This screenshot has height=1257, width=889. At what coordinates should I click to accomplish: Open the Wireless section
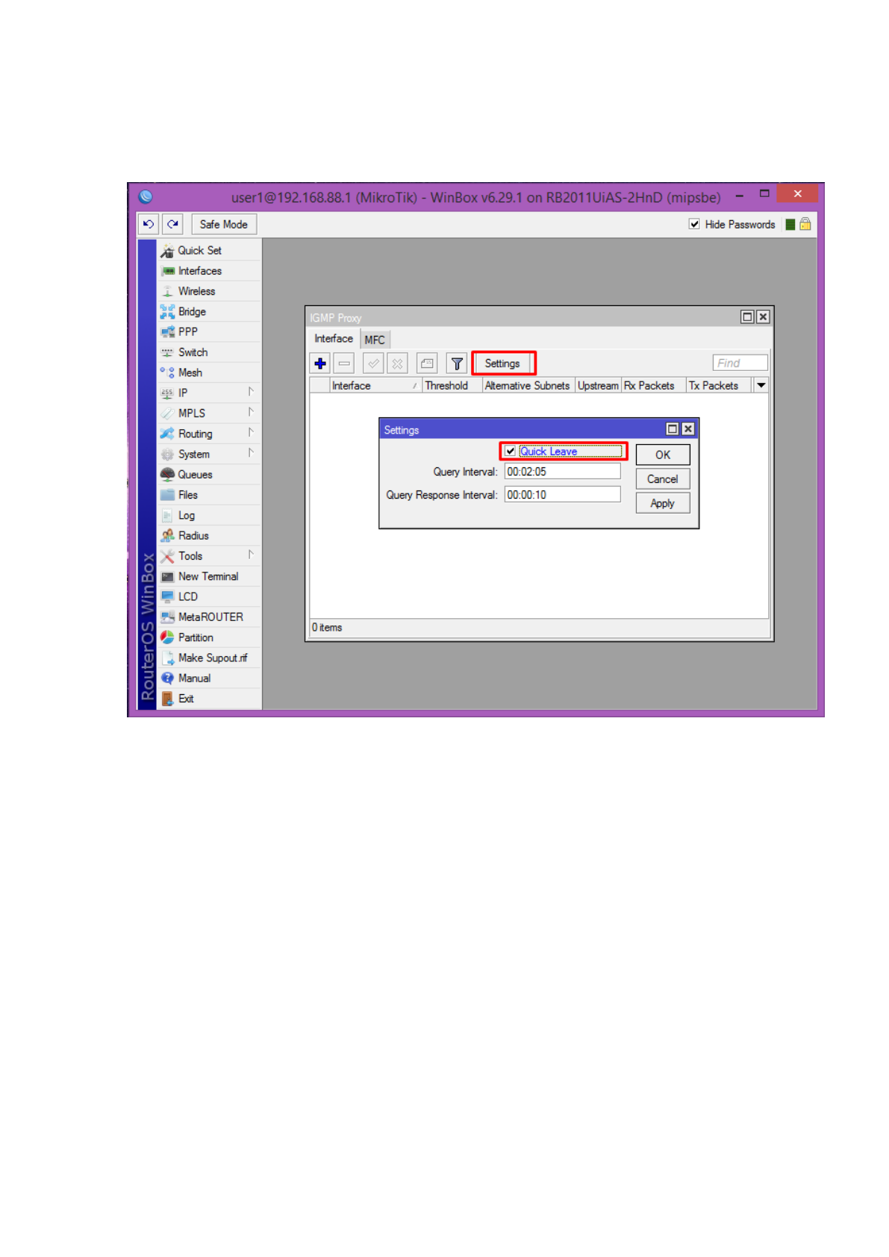tap(209, 291)
